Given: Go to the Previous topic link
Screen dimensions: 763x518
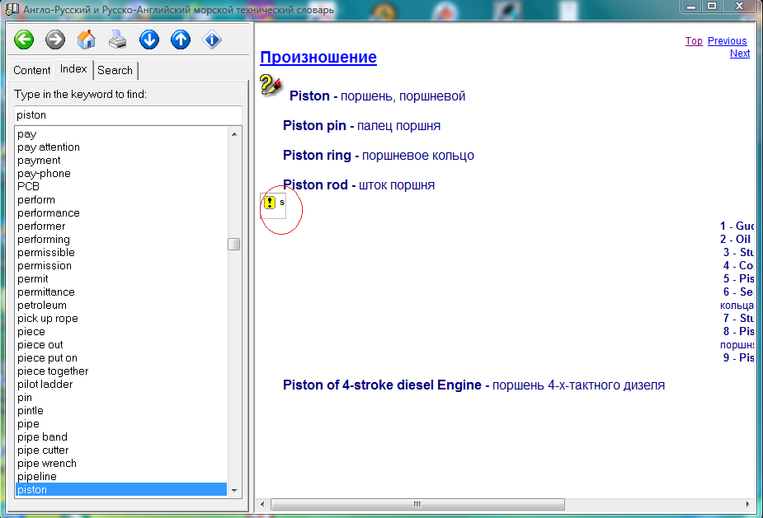Looking at the screenshot, I should pyautogui.click(x=727, y=41).
